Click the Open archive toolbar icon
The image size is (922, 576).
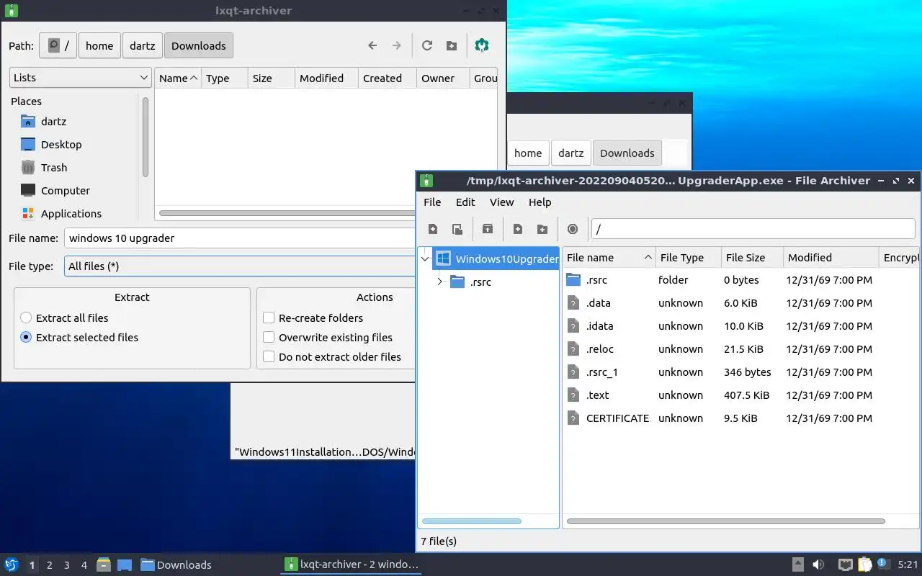click(457, 229)
